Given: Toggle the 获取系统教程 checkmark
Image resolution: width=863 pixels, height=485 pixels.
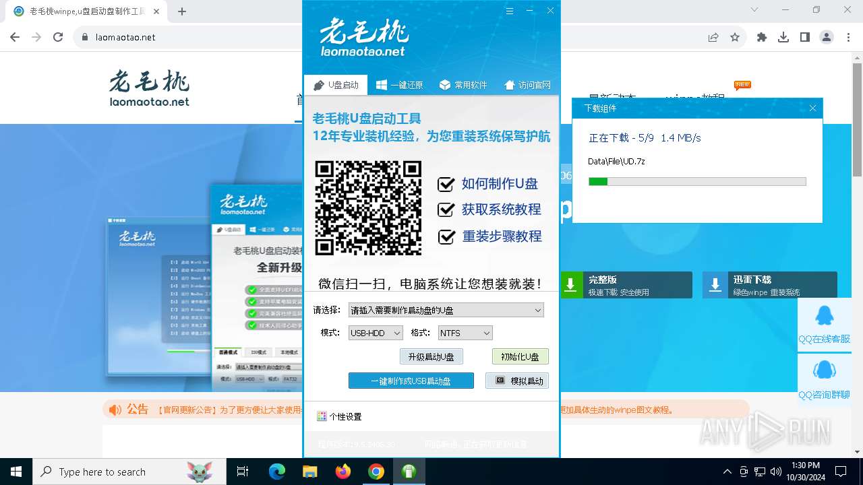Looking at the screenshot, I should pyautogui.click(x=446, y=210).
